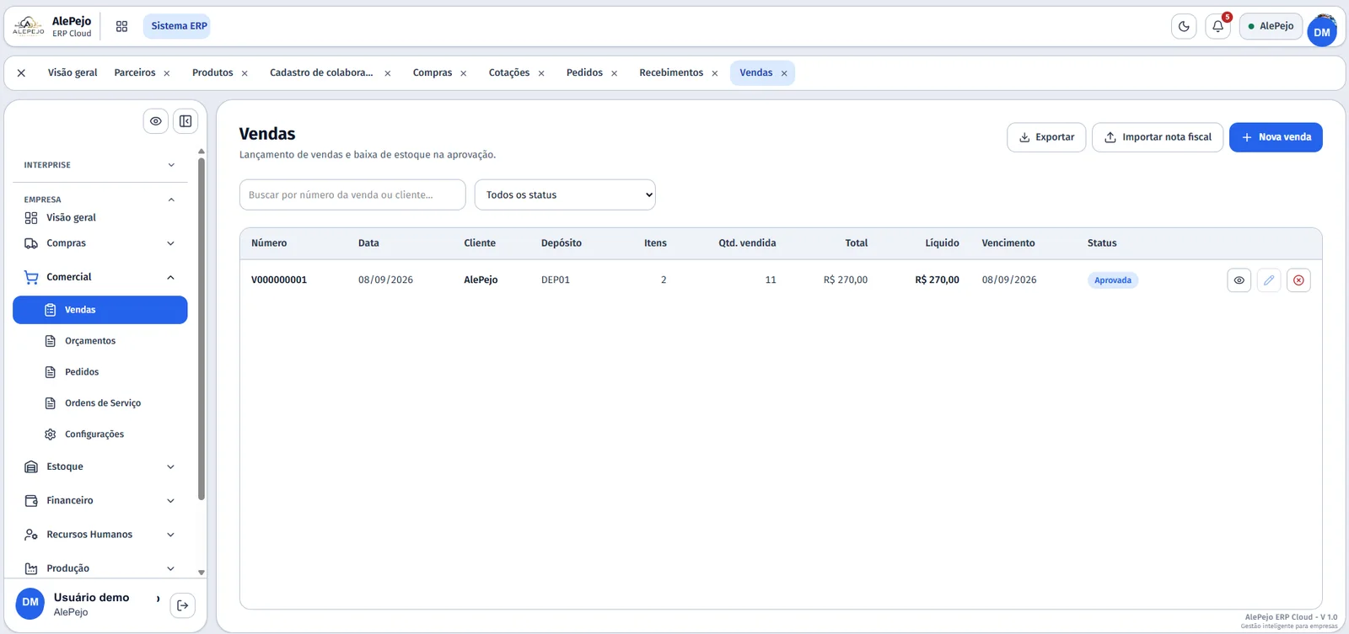1349x634 pixels.
Task: Expand the Produção sidebar menu
Action: [100, 568]
